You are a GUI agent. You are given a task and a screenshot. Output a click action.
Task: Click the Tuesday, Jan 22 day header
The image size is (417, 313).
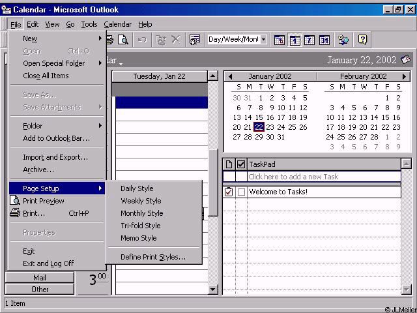point(159,76)
